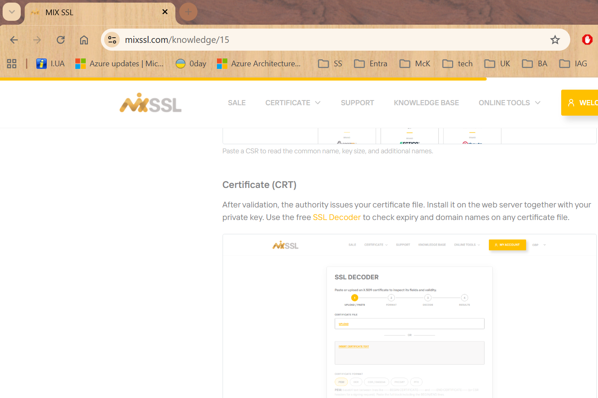Click the Certificate (CRT) heading
Viewport: 598px width, 398px height.
tap(259, 185)
